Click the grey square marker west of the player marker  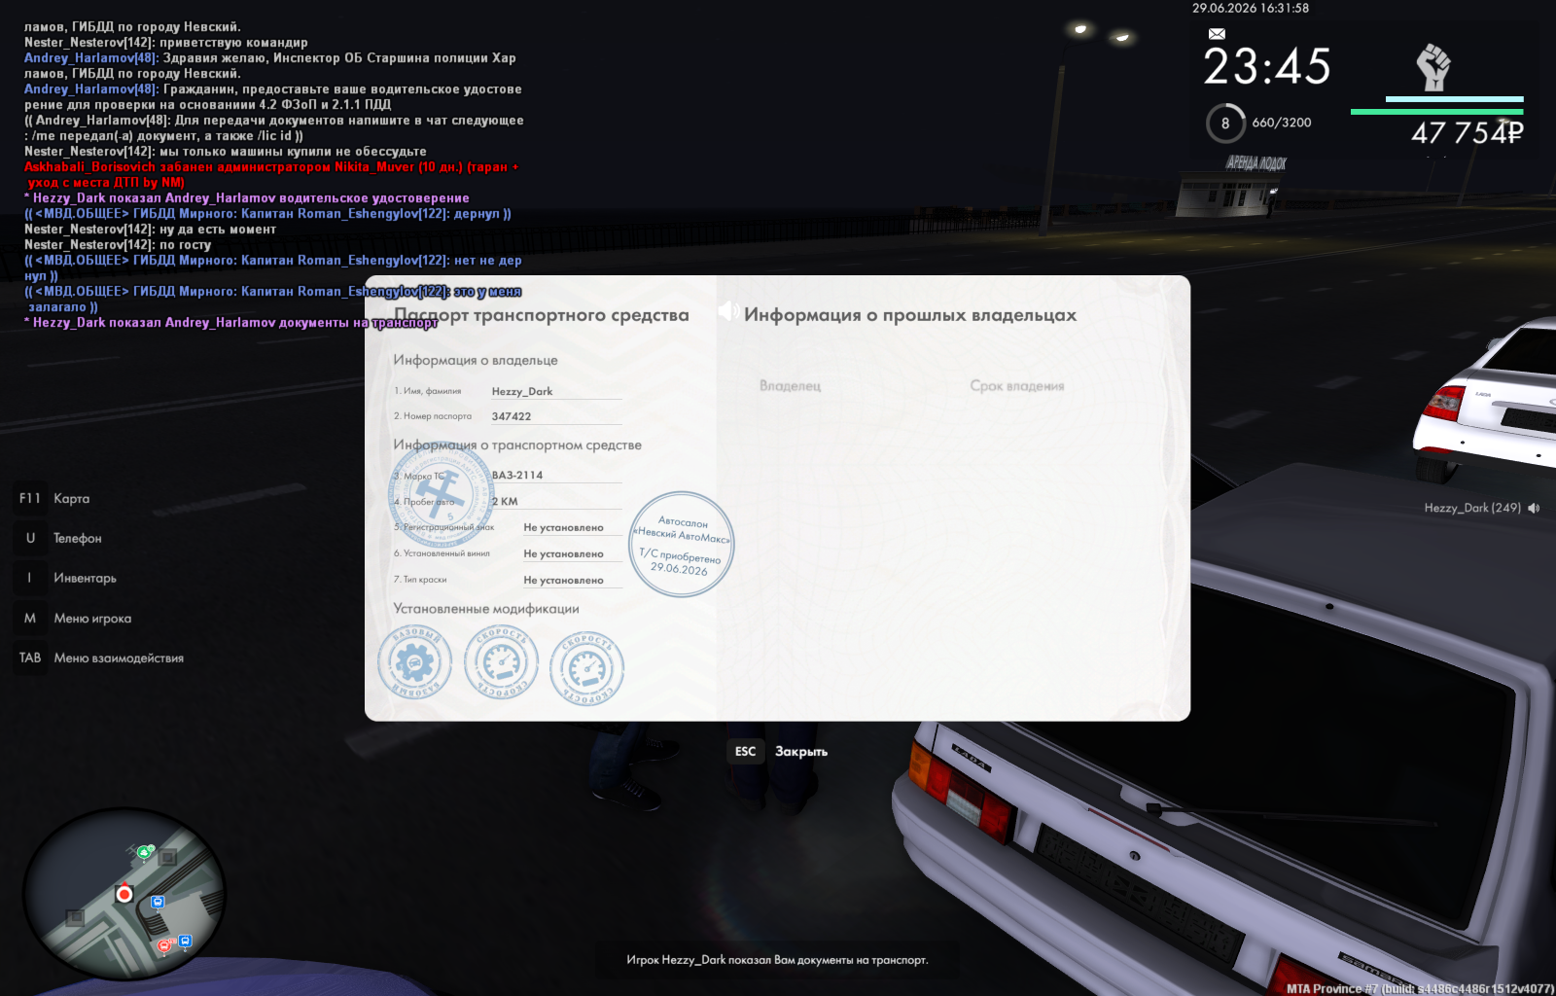click(75, 917)
